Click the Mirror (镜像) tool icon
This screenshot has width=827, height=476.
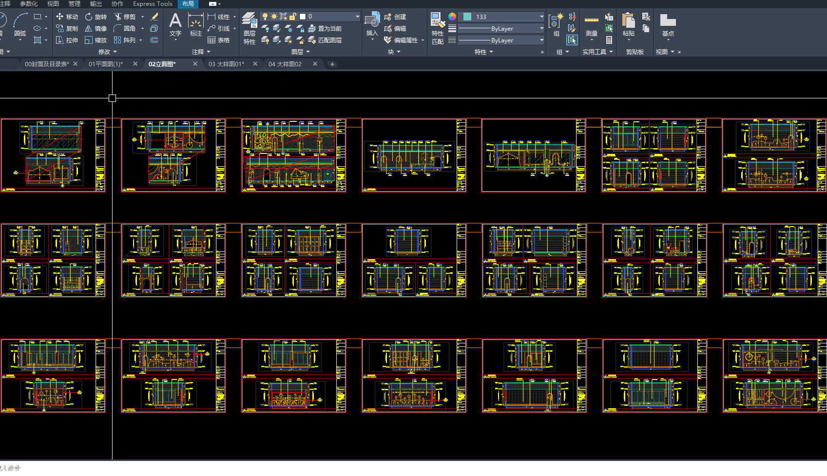click(89, 28)
